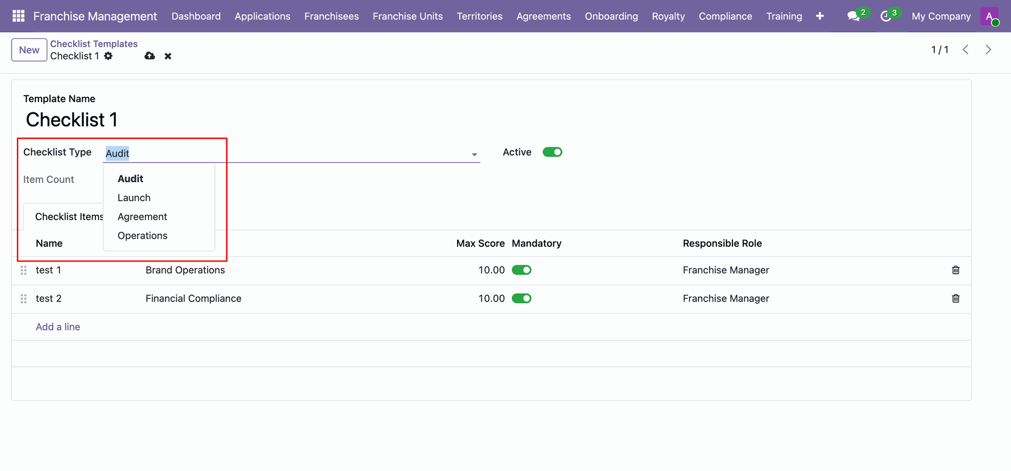Image resolution: width=1011 pixels, height=471 pixels.
Task: Go to next record arrow
Action: click(988, 49)
